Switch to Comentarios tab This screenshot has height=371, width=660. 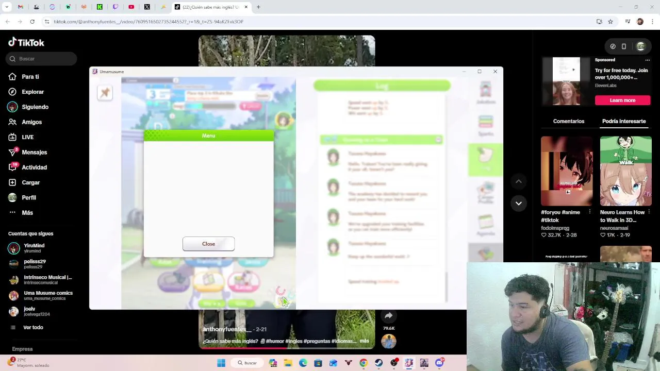pyautogui.click(x=568, y=121)
